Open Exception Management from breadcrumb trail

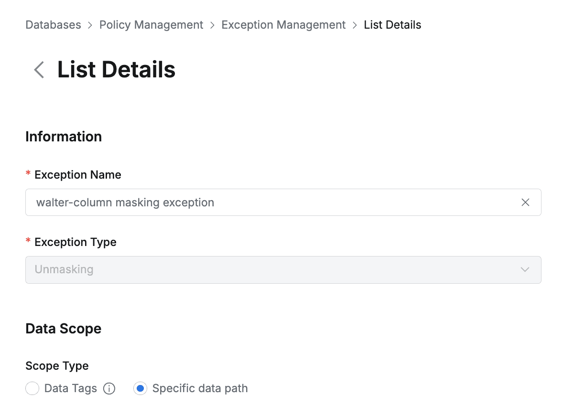pos(283,25)
